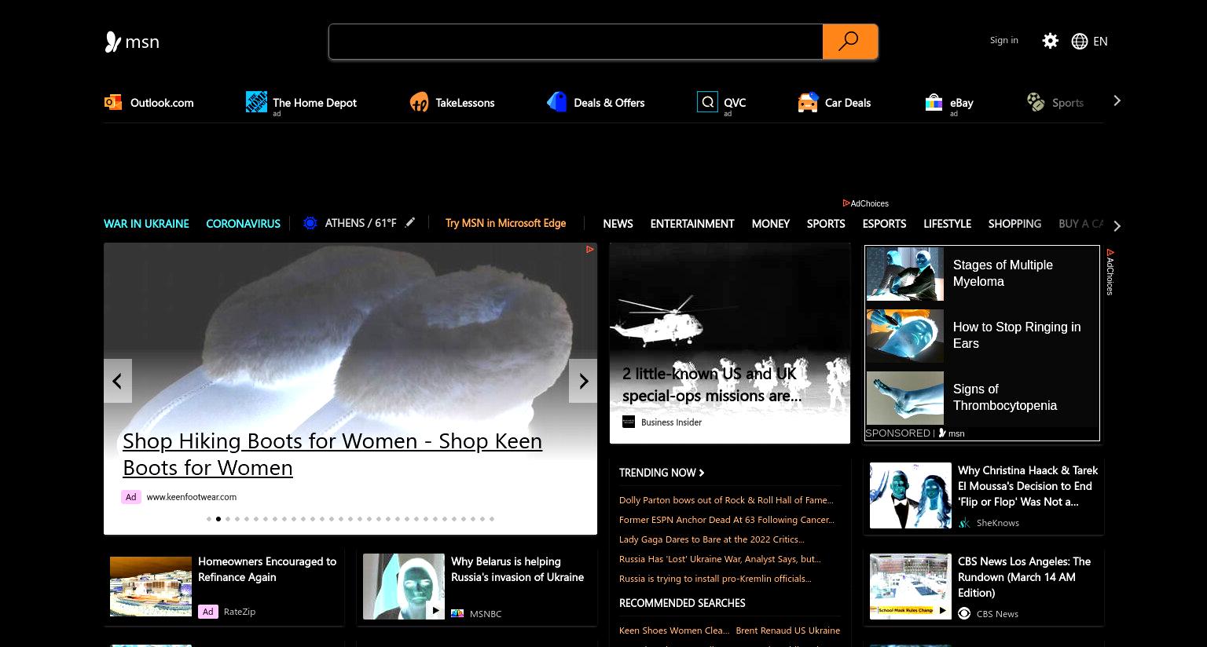Open Former ESPN Anchor trending story

[727, 520]
